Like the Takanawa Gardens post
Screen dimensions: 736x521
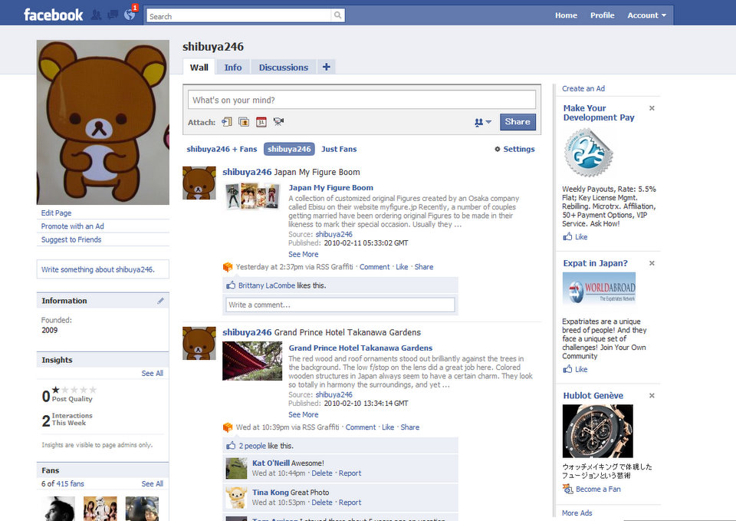point(388,427)
